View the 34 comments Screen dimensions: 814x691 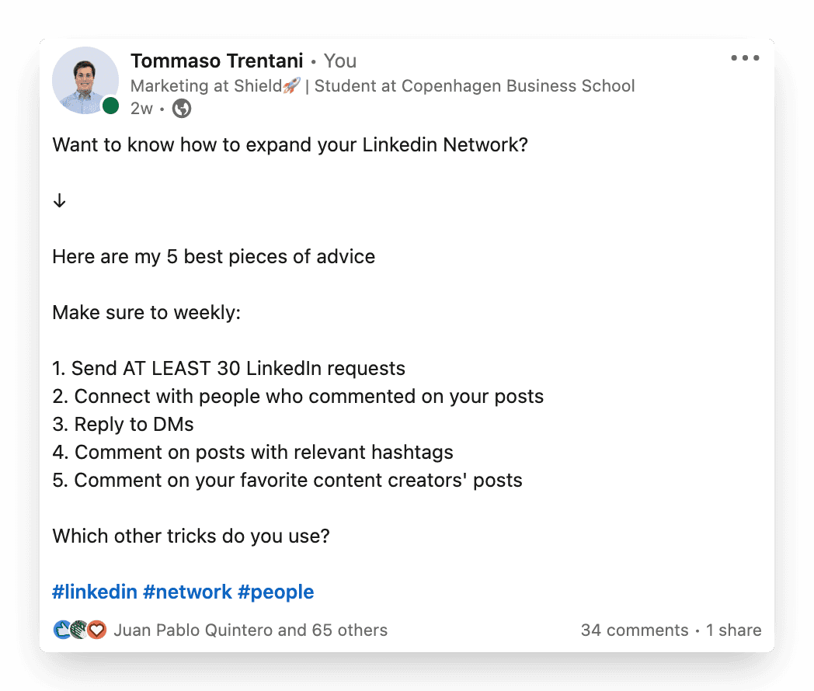[635, 630]
